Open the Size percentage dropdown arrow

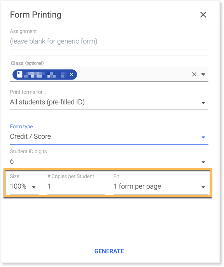[34, 187]
